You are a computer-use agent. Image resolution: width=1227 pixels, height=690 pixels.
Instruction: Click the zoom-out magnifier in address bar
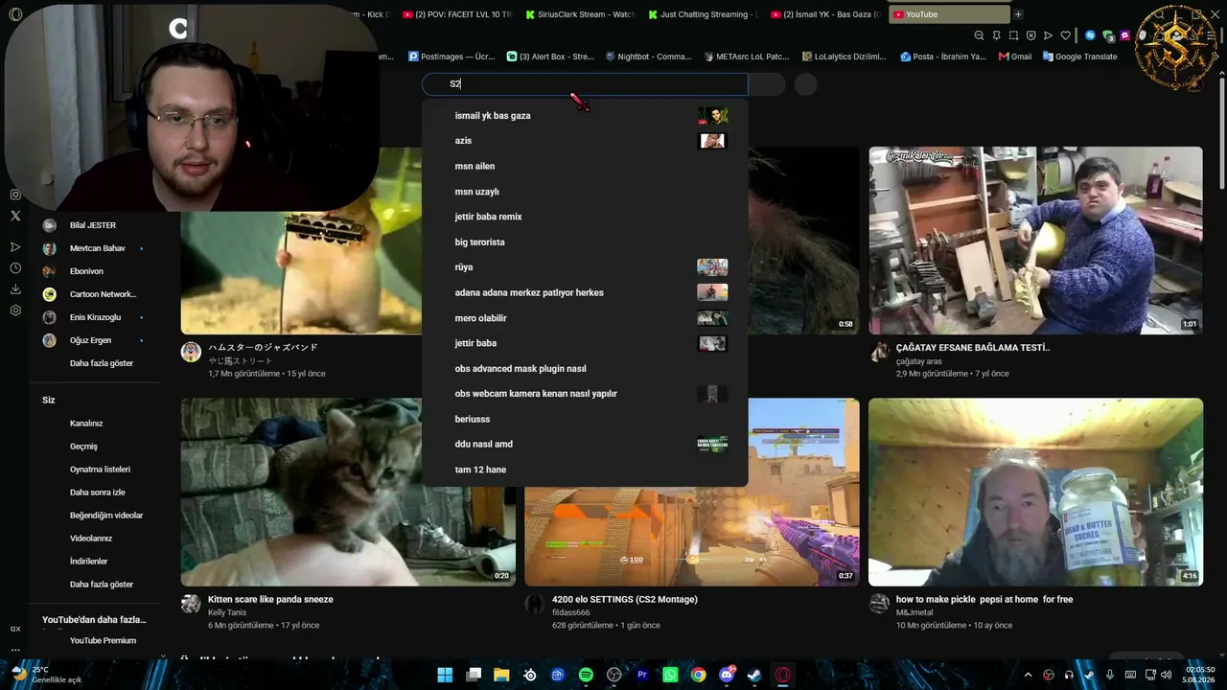pyautogui.click(x=979, y=35)
